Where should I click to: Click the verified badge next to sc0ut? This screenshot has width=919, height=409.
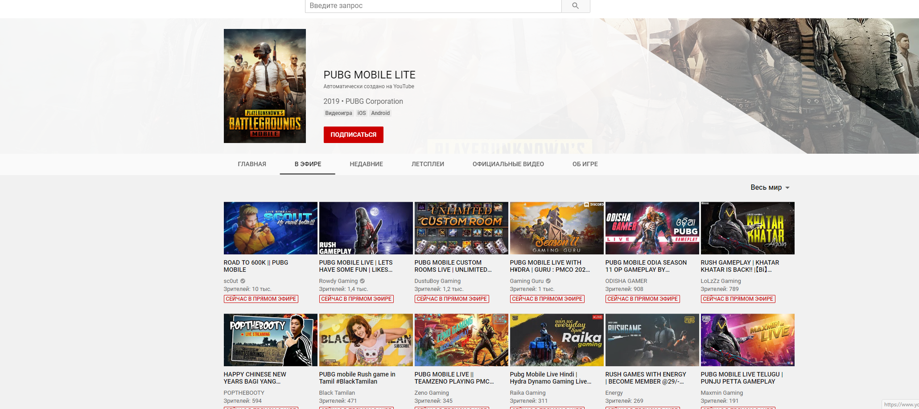pos(243,281)
